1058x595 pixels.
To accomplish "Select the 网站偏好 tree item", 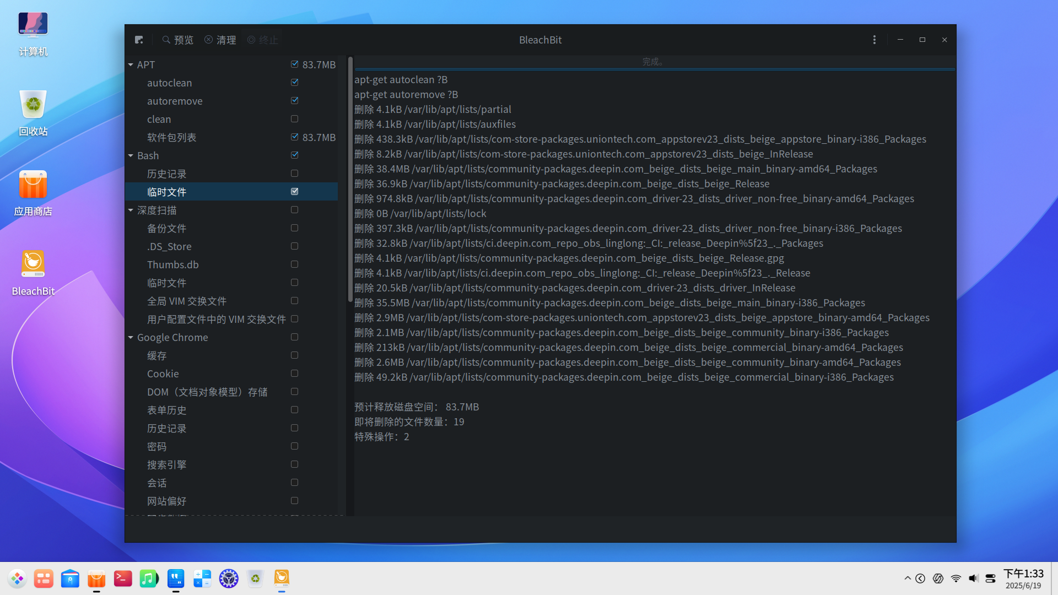I will (231, 501).
